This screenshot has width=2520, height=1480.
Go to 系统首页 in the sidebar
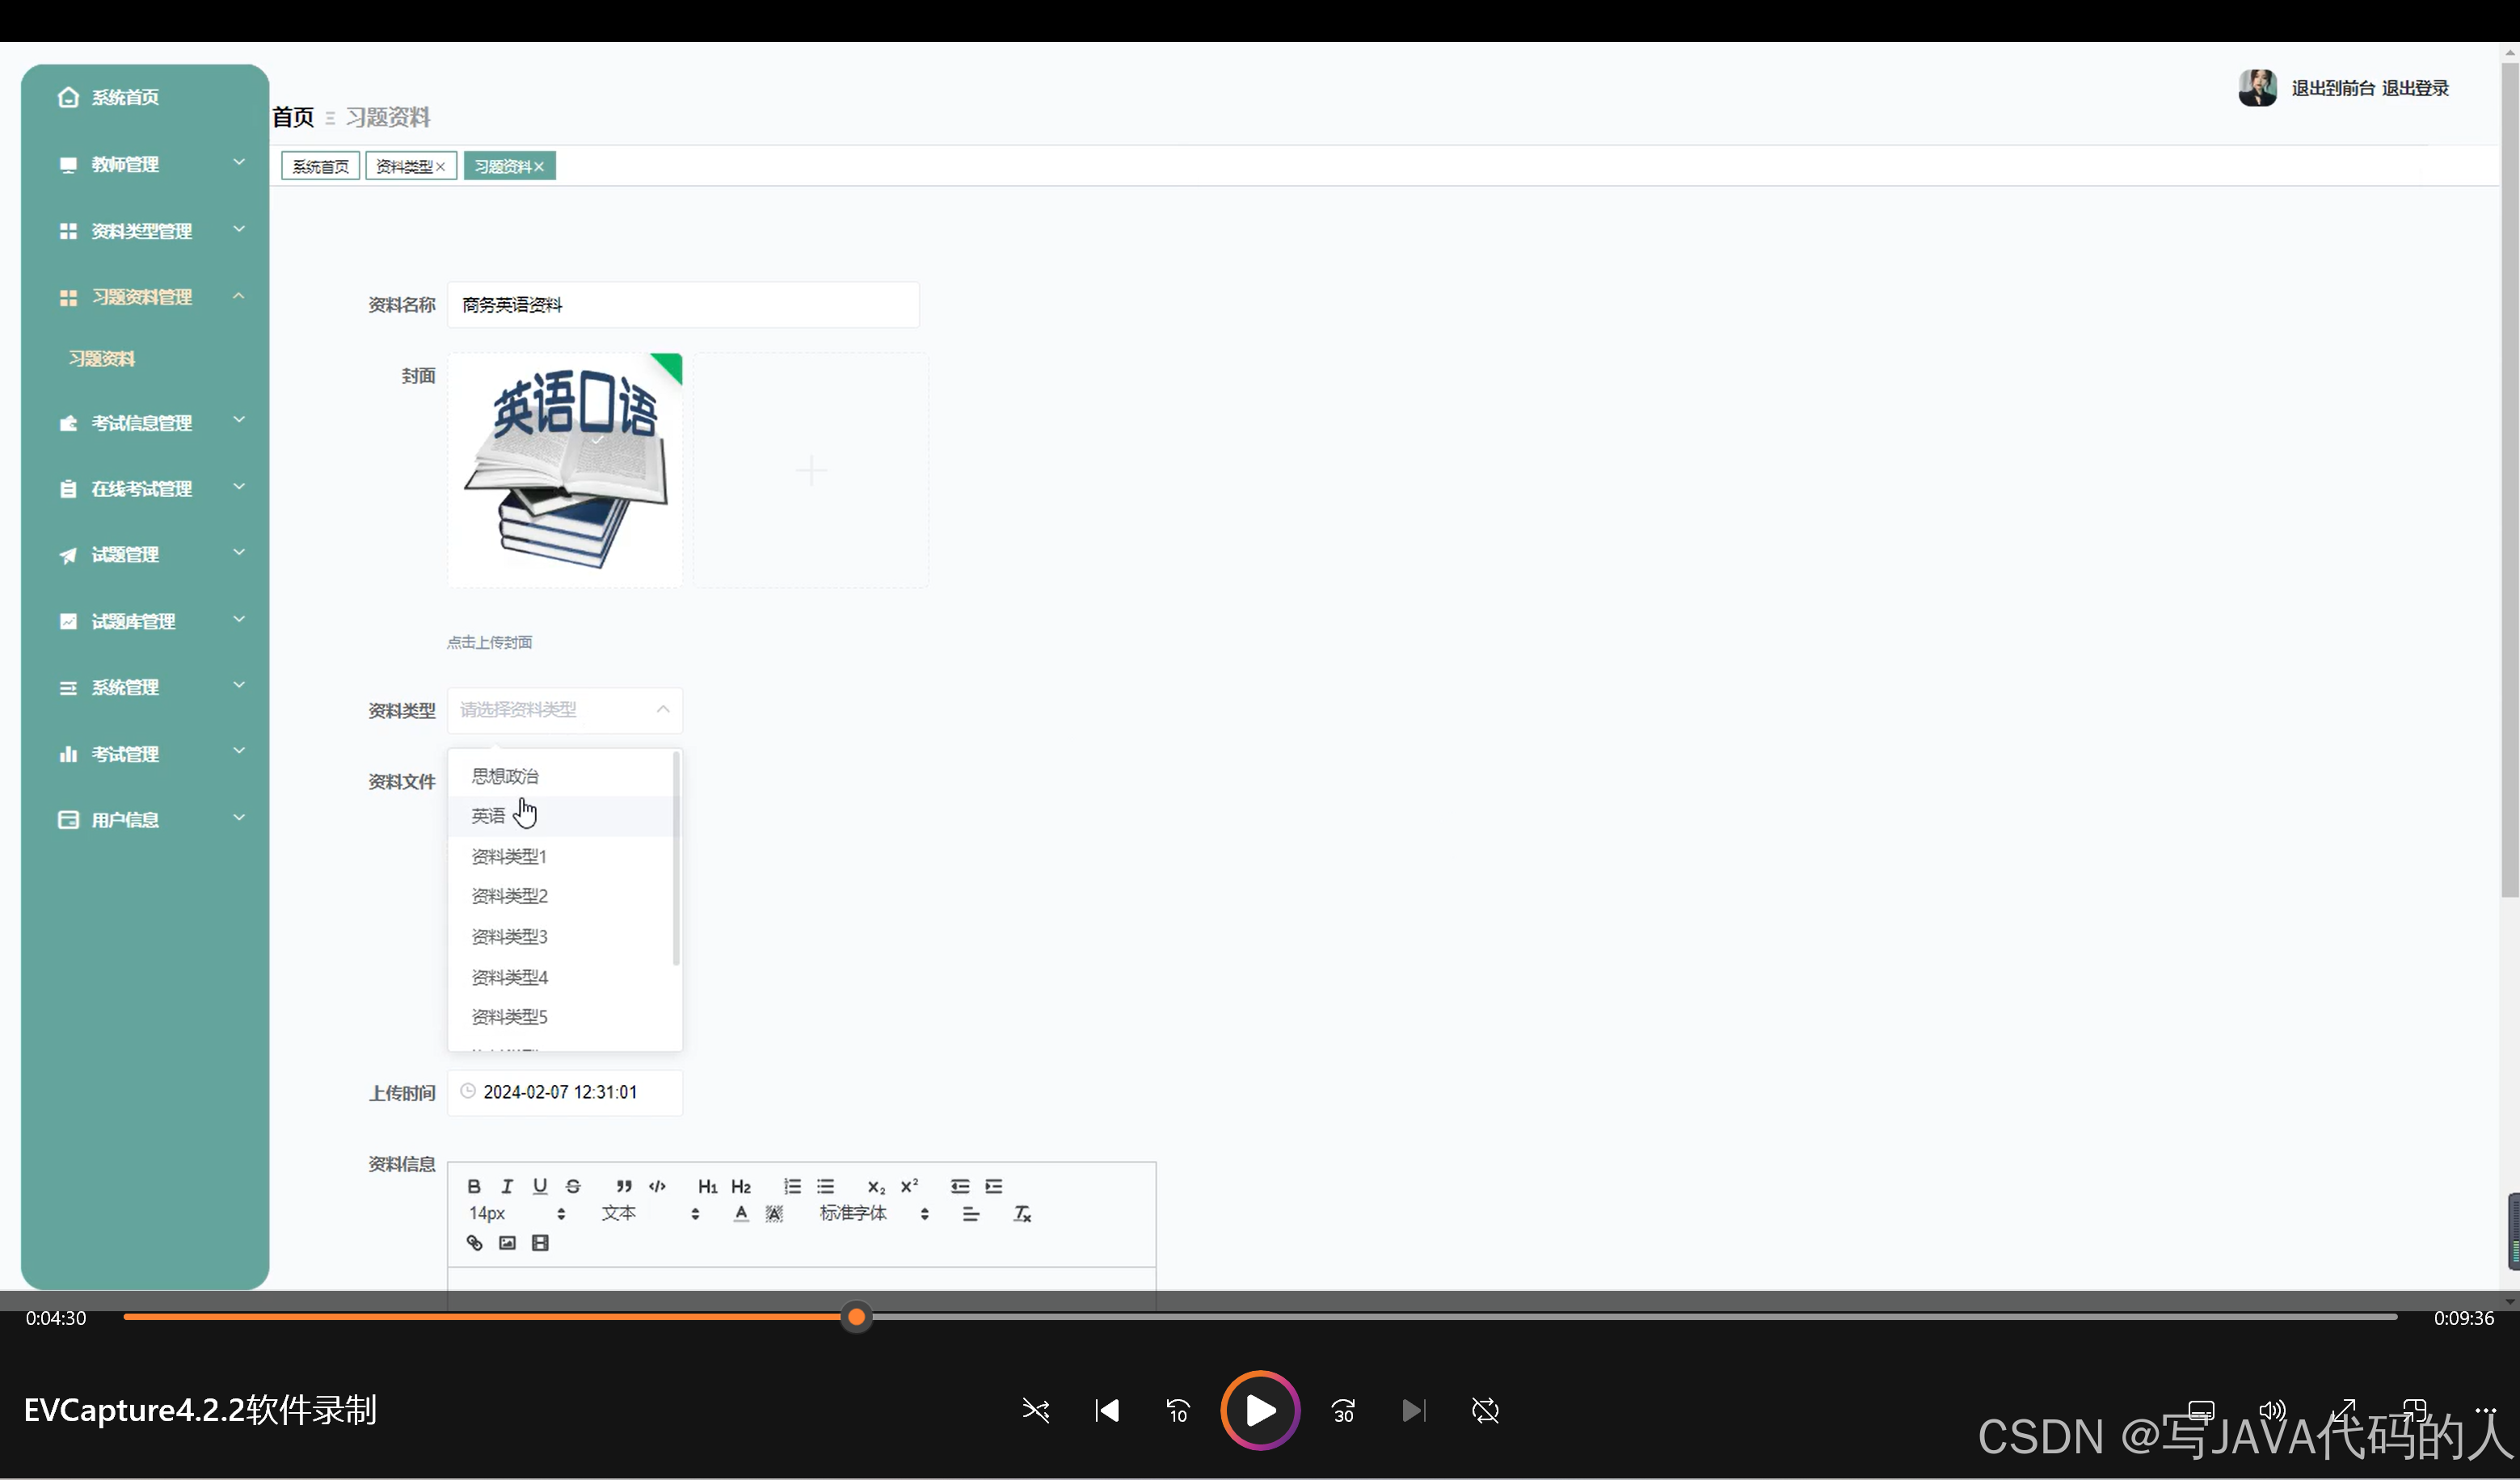[x=145, y=97]
